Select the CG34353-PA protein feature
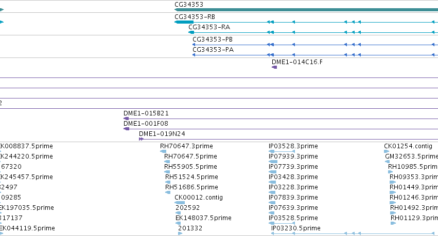 [x=315, y=55]
